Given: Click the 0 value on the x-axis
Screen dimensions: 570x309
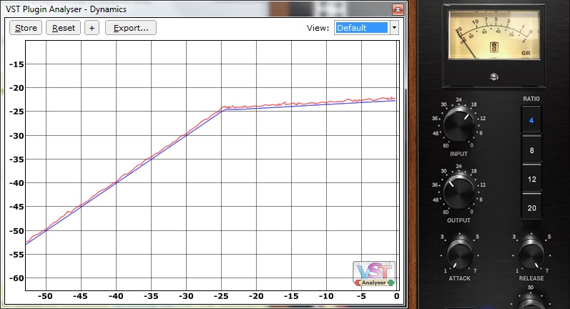Looking at the screenshot, I should [397, 296].
